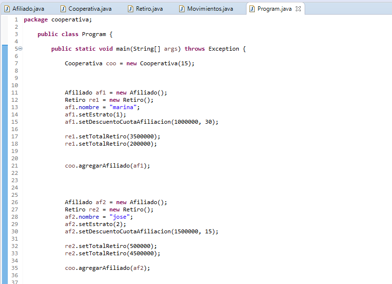Click the main method signature text
This screenshot has width=392, height=284.
tap(148, 49)
